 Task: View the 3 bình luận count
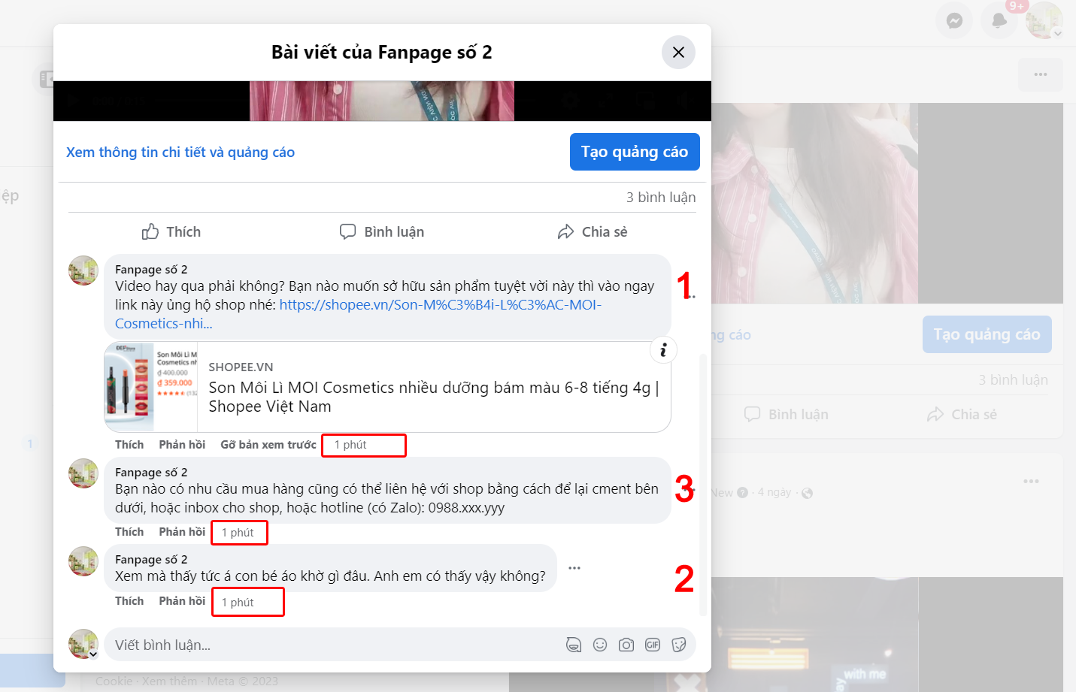661,198
